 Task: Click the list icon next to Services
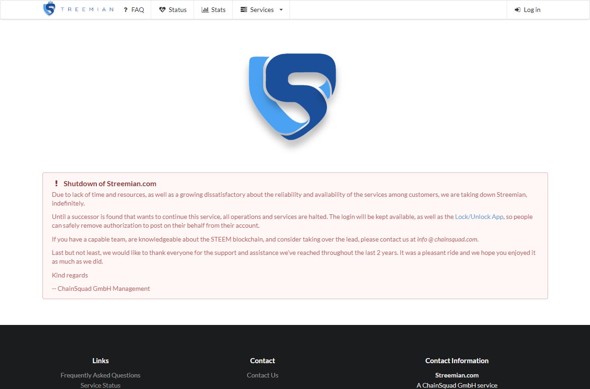point(244,9)
